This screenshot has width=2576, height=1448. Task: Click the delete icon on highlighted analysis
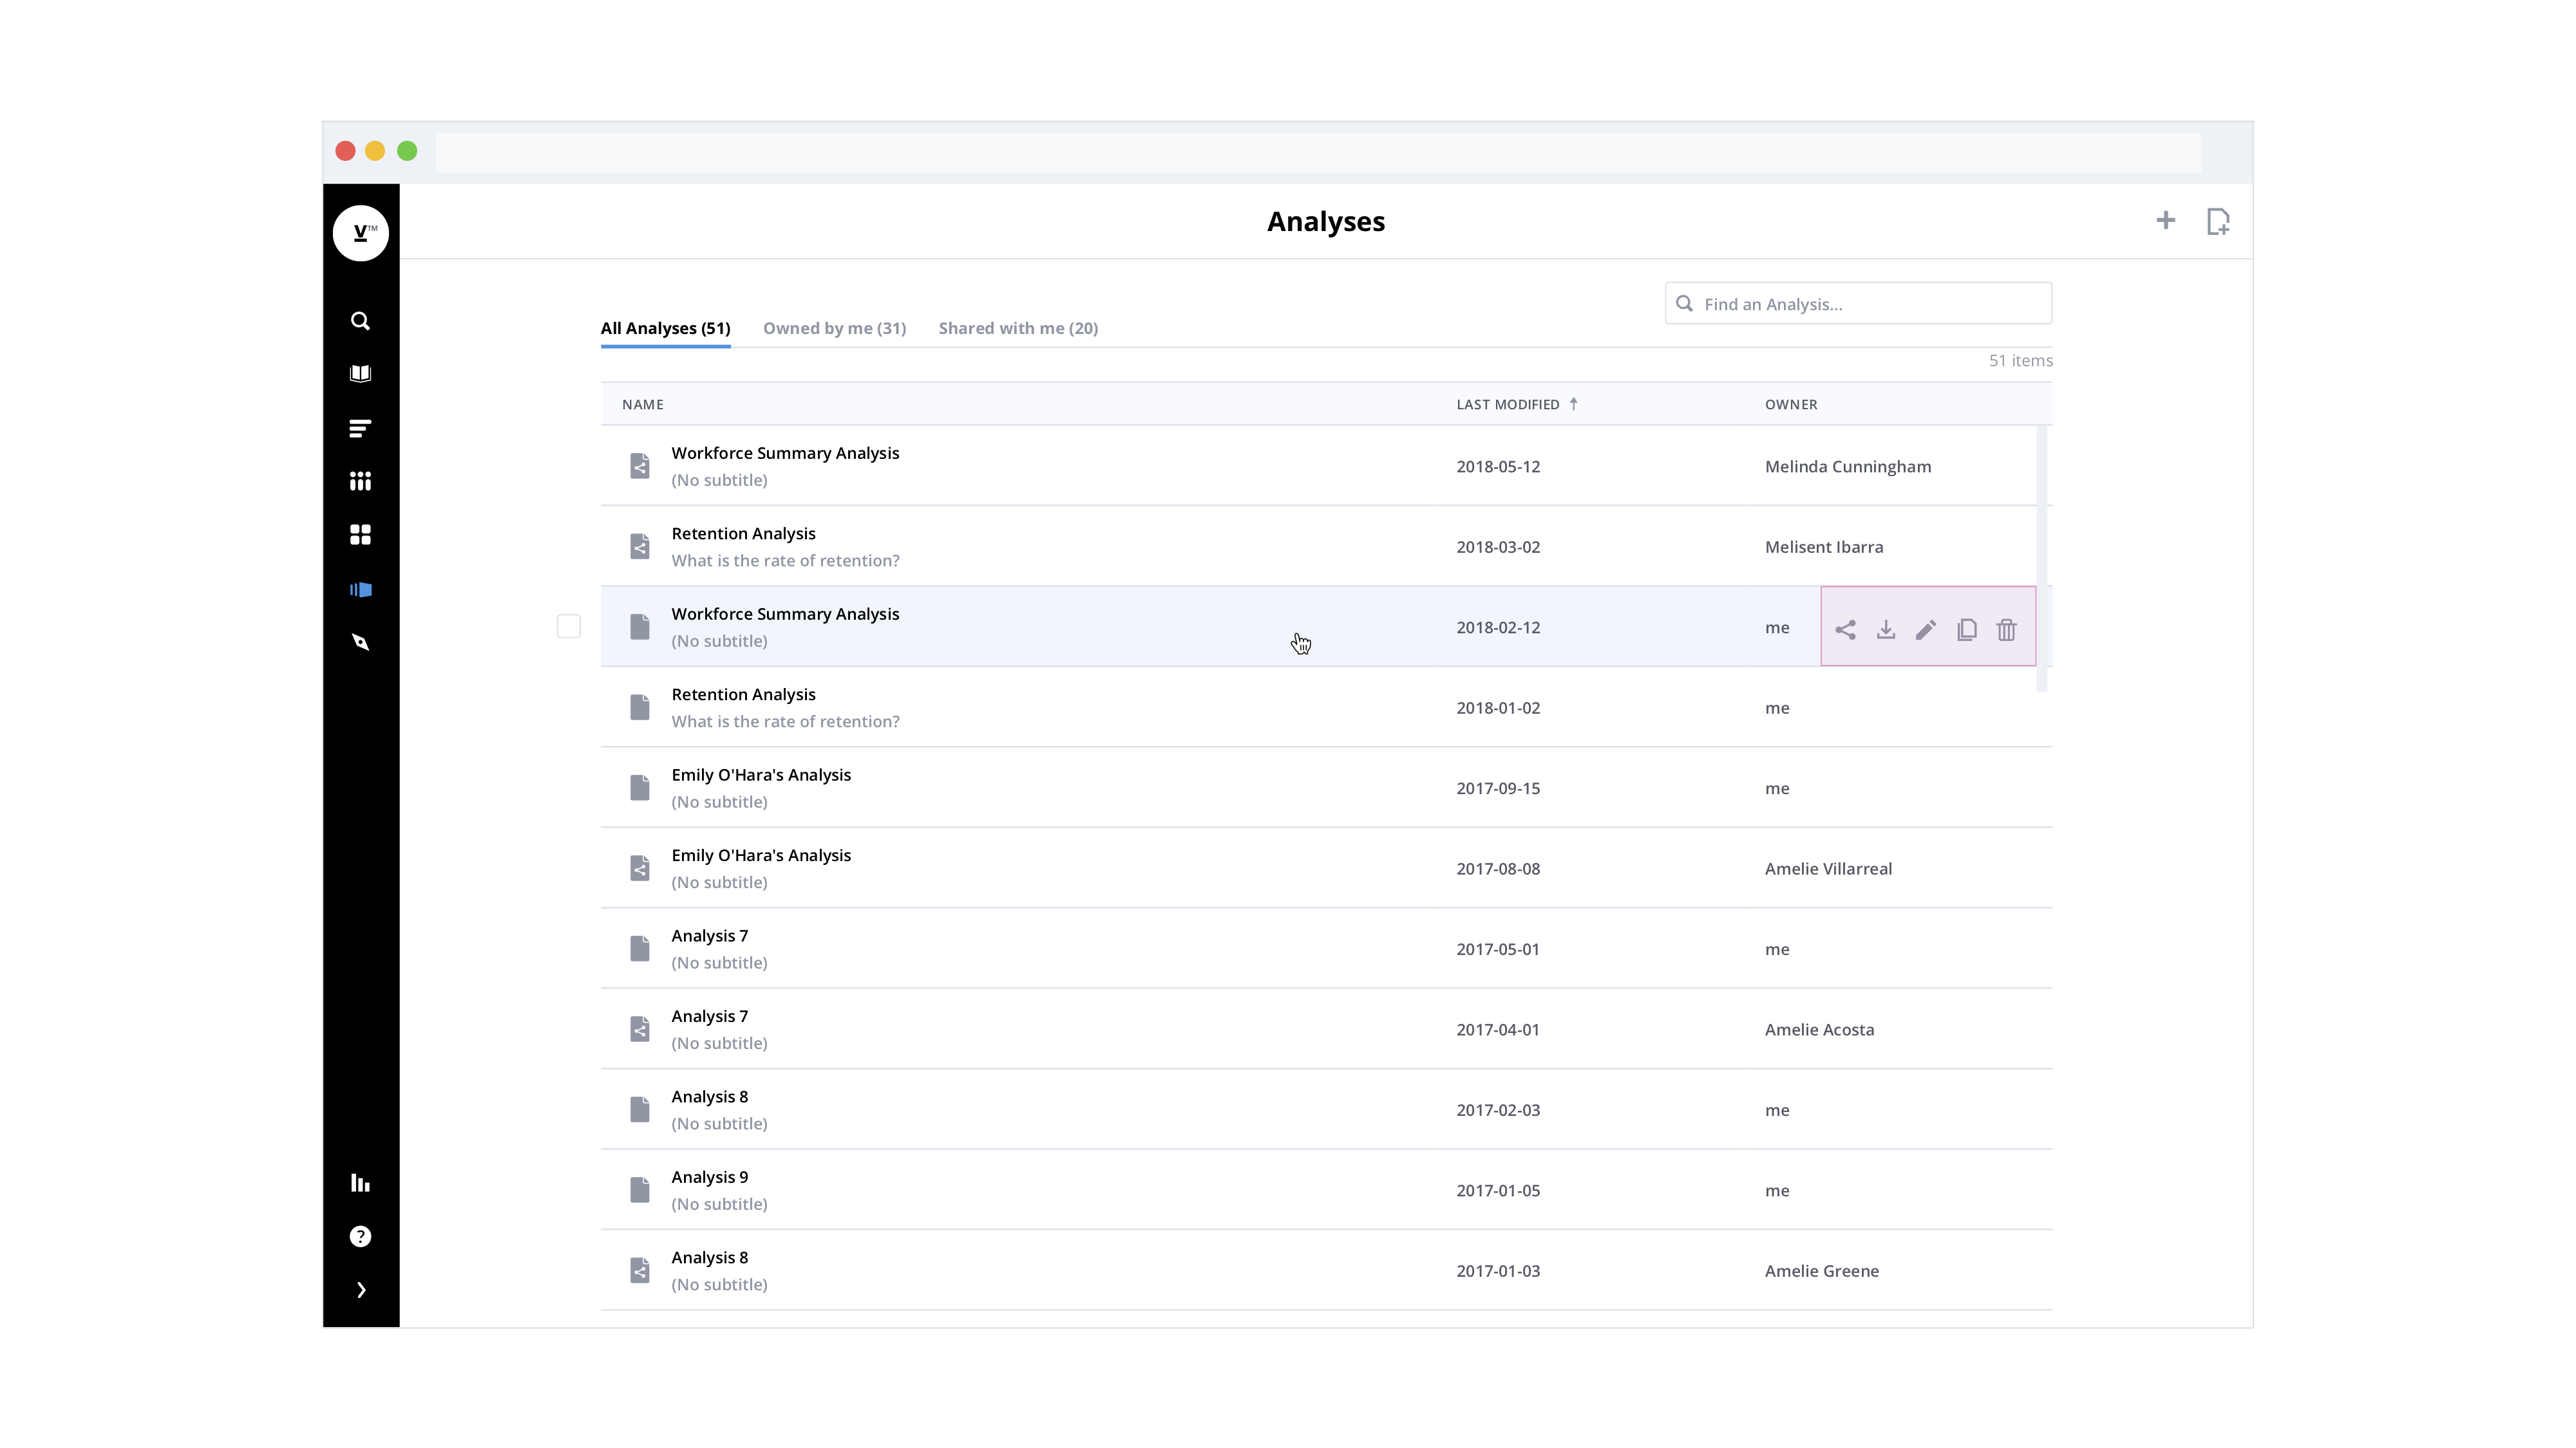pos(2006,627)
